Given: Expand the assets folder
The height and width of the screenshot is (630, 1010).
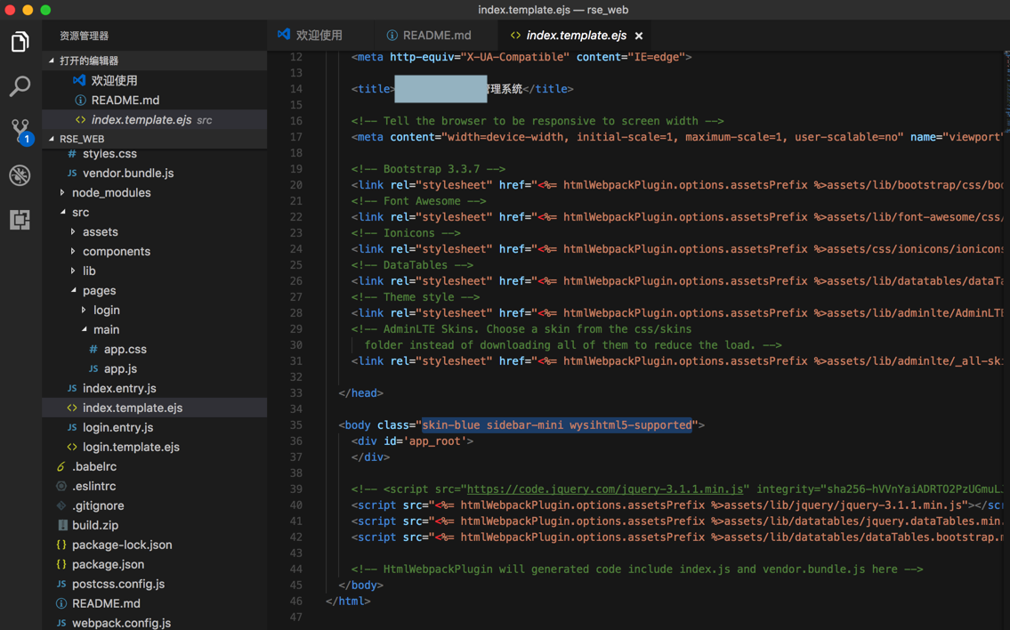Looking at the screenshot, I should pos(100,232).
